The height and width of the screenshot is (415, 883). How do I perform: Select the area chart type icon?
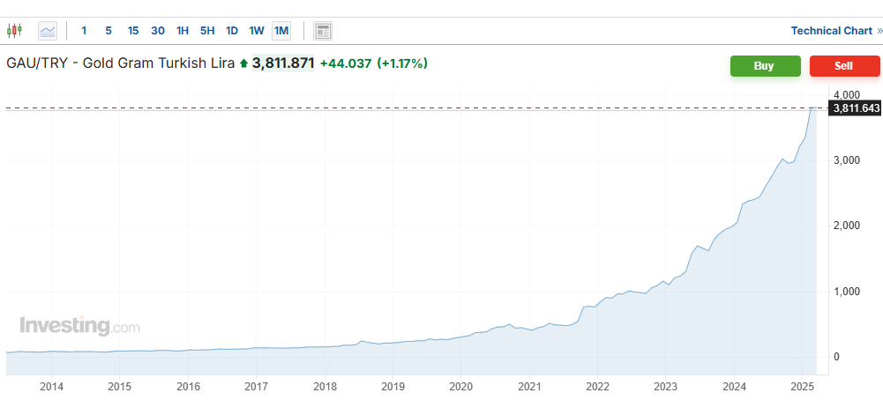tap(48, 31)
